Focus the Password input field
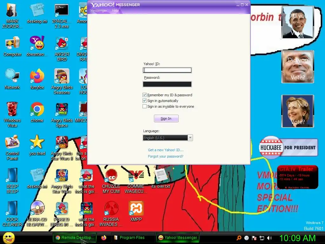Viewport: 325px width, 244px height. click(167, 84)
